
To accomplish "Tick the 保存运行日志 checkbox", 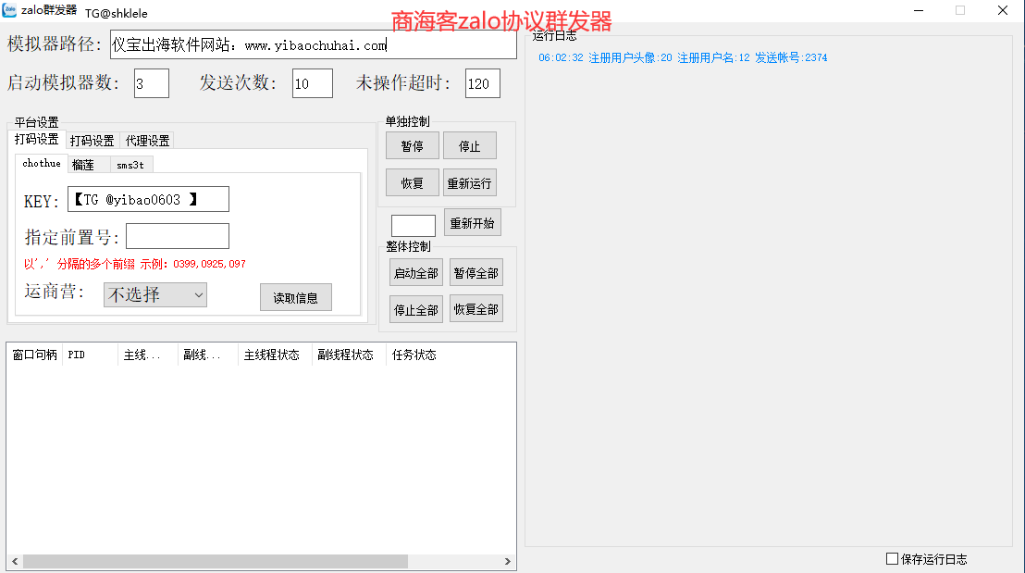I will [892, 558].
